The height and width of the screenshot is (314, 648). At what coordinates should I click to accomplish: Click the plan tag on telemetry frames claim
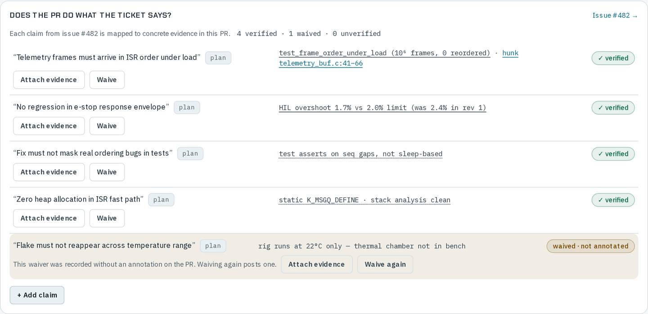218,58
